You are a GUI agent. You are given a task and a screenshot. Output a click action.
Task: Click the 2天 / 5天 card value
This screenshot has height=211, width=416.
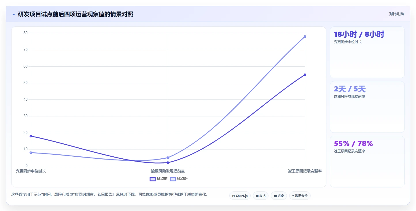pos(349,89)
